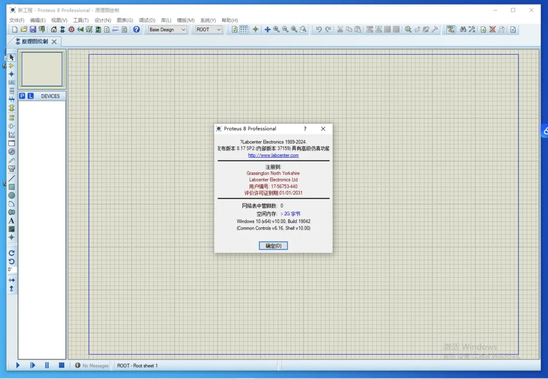Select the 2D Line drawing tool
The image size is (548, 379).
[12, 178]
